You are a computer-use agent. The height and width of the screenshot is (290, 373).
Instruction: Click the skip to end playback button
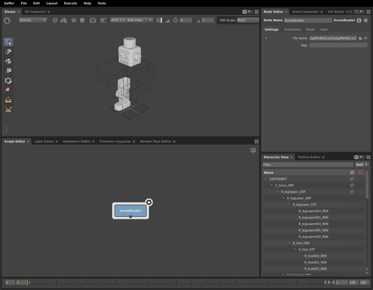coord(333,282)
